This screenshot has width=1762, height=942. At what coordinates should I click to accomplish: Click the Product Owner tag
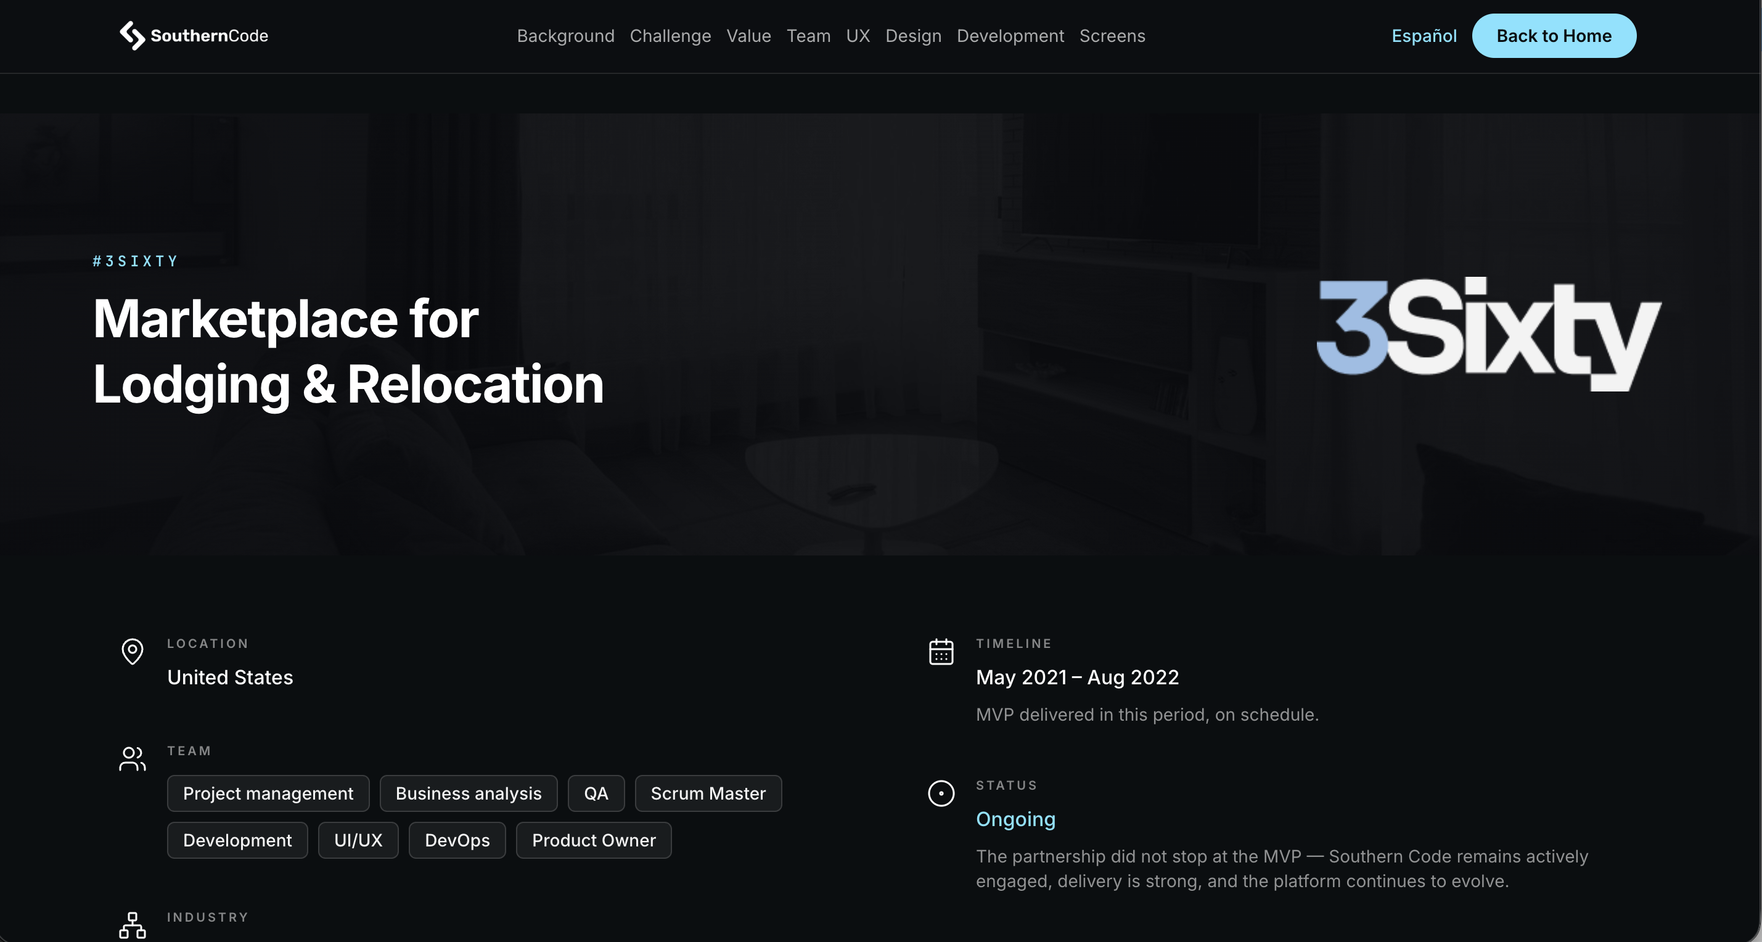(x=594, y=840)
